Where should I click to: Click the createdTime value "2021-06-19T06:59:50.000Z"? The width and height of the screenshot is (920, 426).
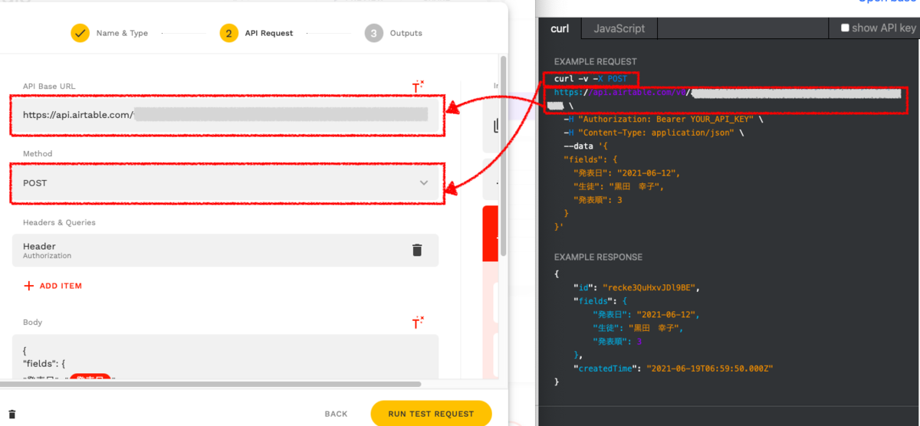pos(709,369)
